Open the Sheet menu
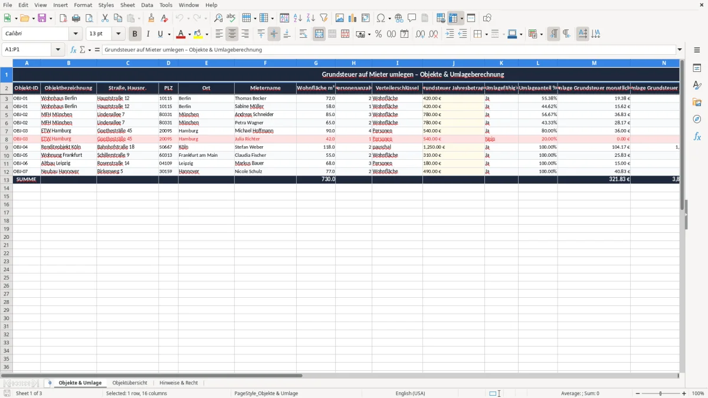 click(127, 5)
